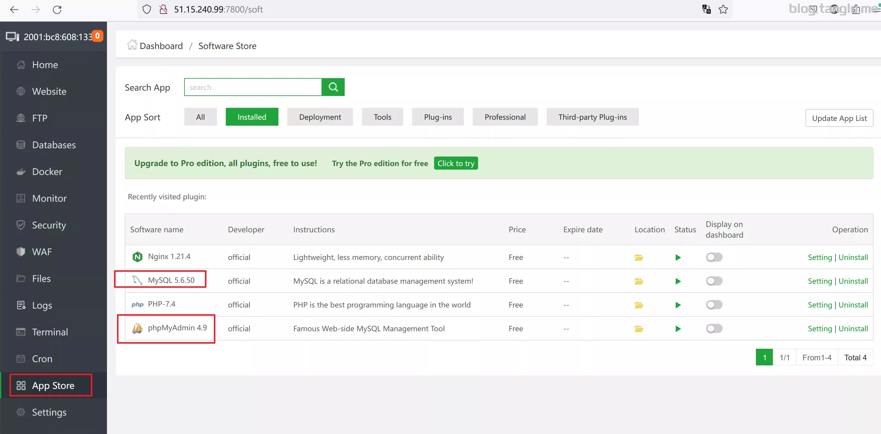Click the insecure connection padlock icon

point(163,9)
